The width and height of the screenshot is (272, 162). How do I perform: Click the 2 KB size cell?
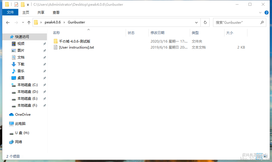click(241, 47)
